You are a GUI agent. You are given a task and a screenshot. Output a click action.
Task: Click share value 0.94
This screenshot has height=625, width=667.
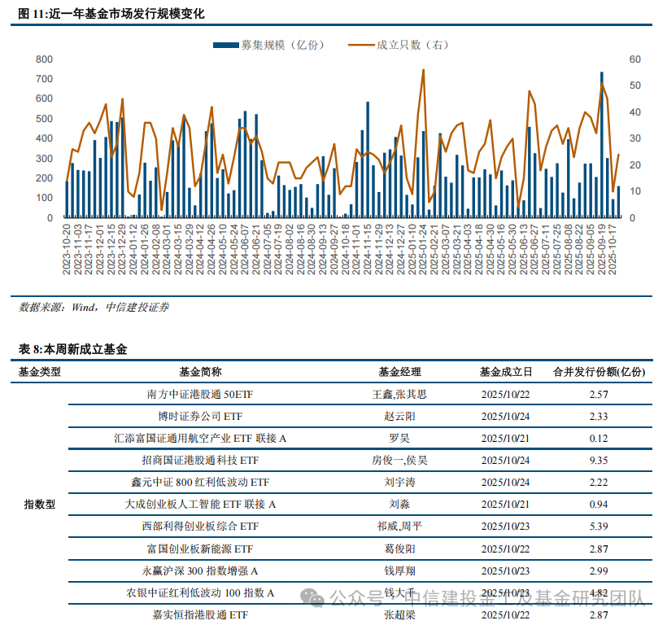point(599,505)
